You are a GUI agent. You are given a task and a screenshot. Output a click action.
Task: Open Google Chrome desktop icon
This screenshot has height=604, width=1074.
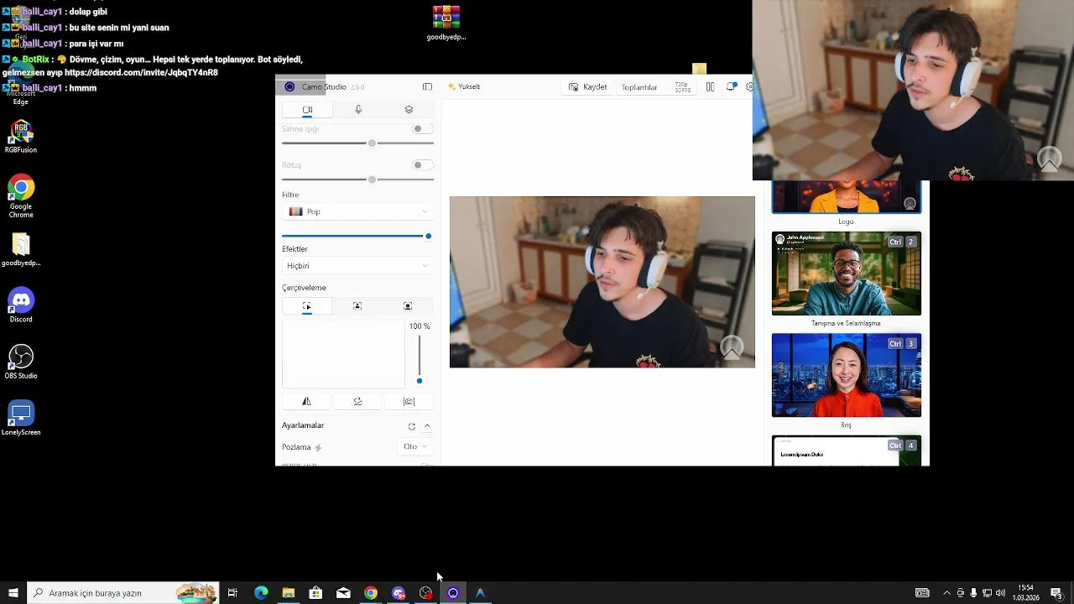click(x=21, y=196)
